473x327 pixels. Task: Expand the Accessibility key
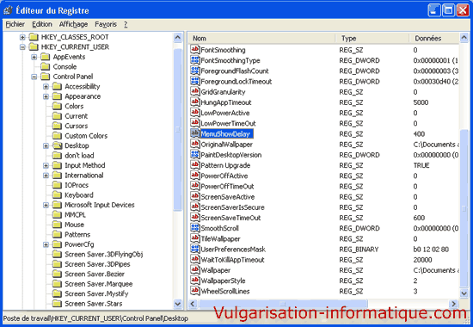click(x=46, y=87)
